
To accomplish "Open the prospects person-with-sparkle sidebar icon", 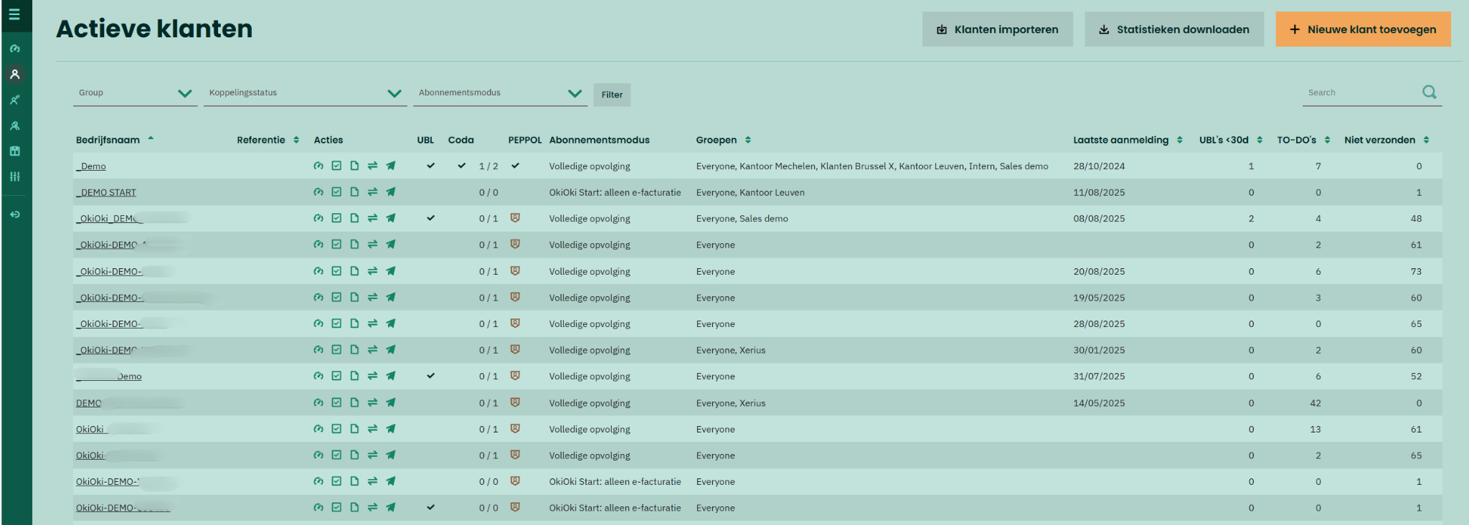I will [14, 100].
